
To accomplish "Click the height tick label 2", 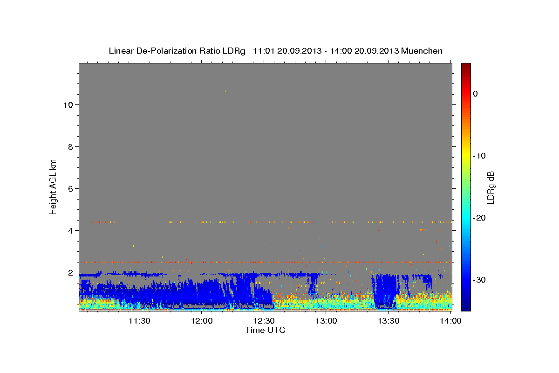I will click(x=70, y=273).
